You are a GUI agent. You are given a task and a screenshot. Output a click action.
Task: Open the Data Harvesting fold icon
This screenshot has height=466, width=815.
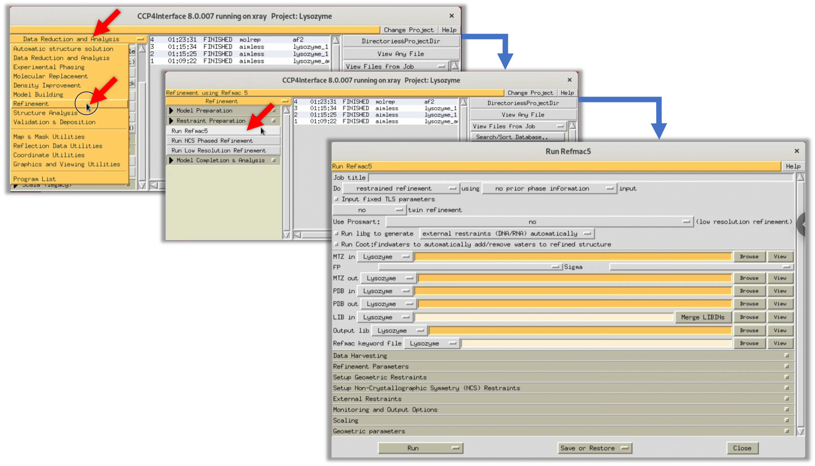click(x=786, y=355)
